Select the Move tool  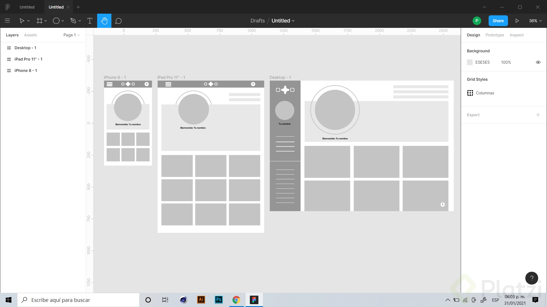(22, 21)
